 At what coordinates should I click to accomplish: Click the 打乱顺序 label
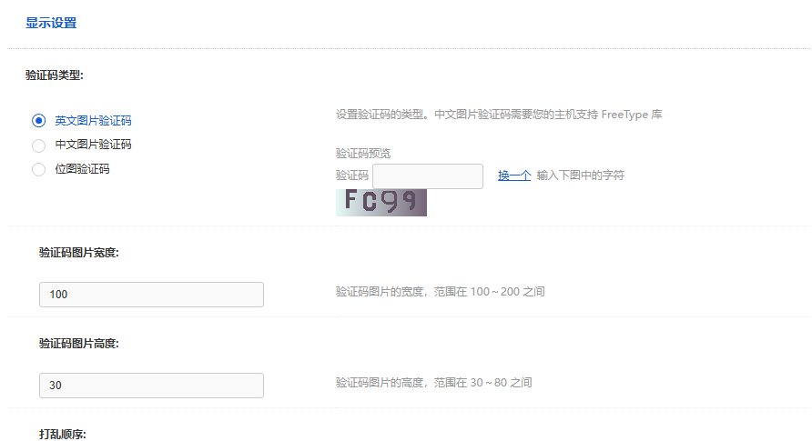coord(63,435)
